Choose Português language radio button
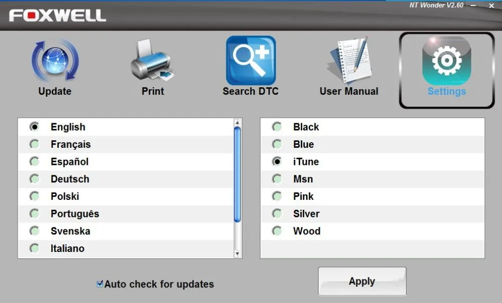 coord(34,213)
